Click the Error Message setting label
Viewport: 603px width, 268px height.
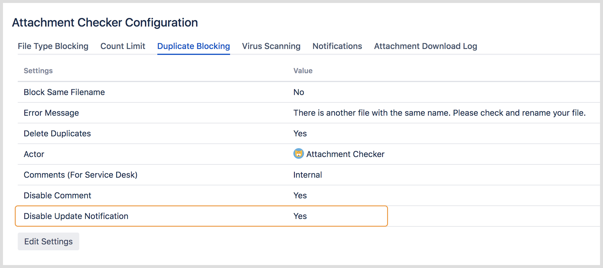pyautogui.click(x=51, y=113)
